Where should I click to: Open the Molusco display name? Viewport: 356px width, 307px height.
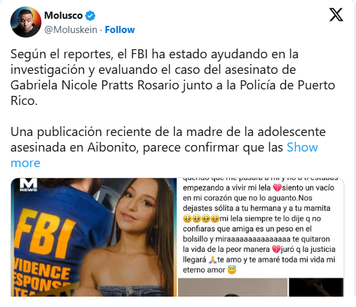tap(63, 16)
